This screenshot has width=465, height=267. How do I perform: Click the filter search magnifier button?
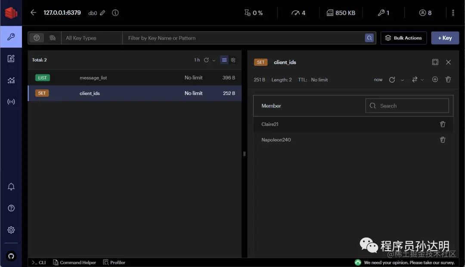(x=369, y=38)
